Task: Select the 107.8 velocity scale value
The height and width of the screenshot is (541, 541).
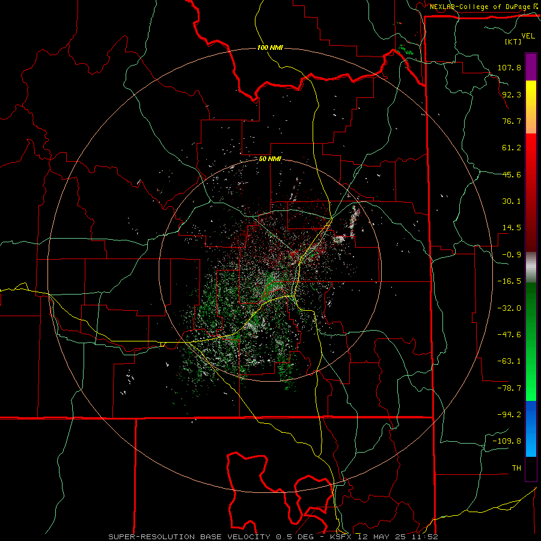Action: coord(509,67)
